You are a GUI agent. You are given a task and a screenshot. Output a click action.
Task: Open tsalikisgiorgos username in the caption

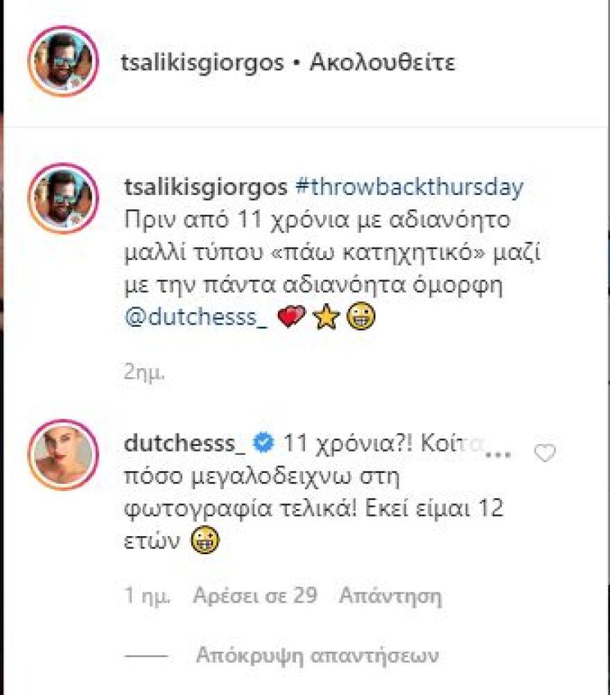point(206,188)
